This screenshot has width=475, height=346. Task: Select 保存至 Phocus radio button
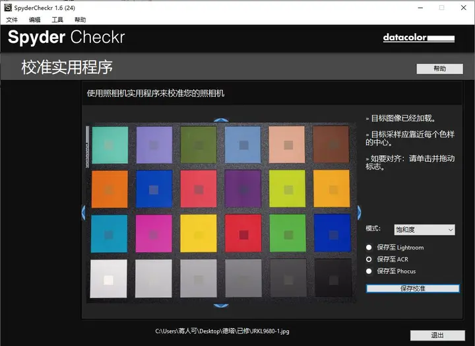click(x=369, y=271)
